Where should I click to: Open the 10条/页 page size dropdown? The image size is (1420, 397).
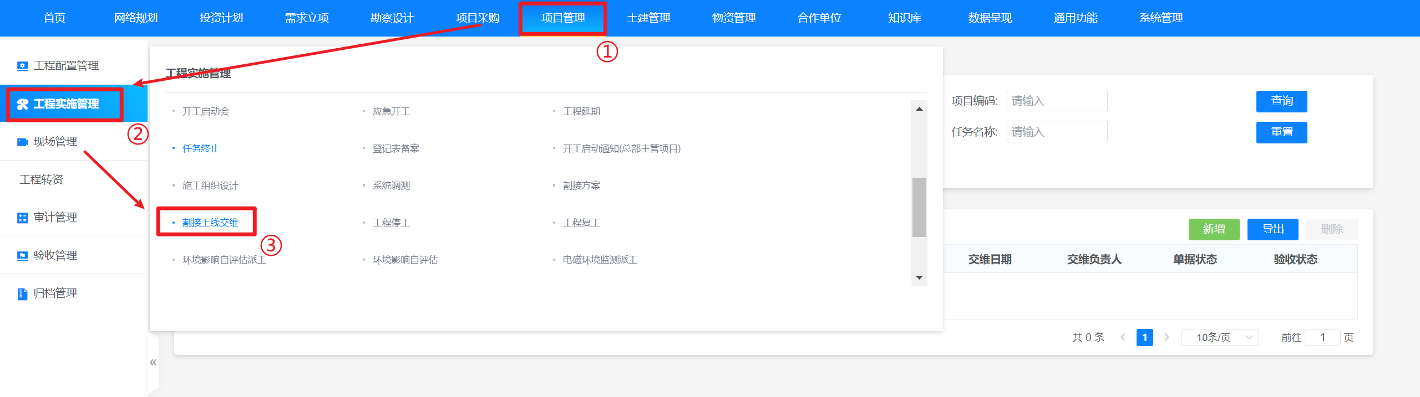pos(1220,337)
